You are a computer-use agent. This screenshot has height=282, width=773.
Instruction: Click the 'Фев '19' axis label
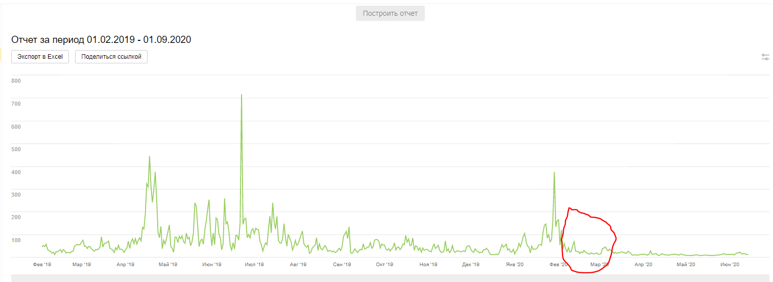(x=42, y=265)
